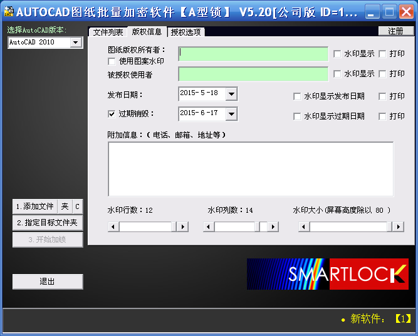Click the C button next to 夹
This screenshot has width=418, height=336.
77,206
